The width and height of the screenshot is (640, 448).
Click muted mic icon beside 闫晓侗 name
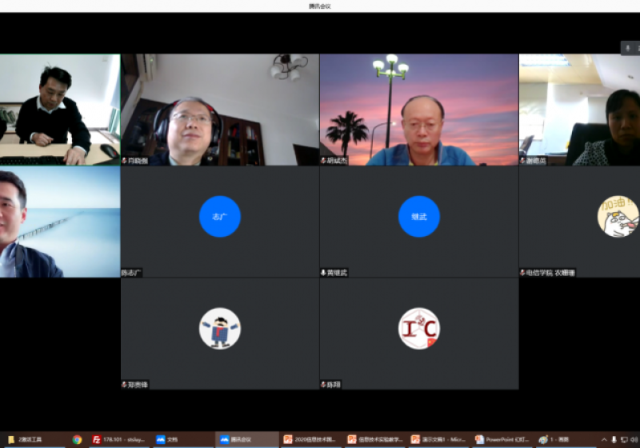coord(125,161)
